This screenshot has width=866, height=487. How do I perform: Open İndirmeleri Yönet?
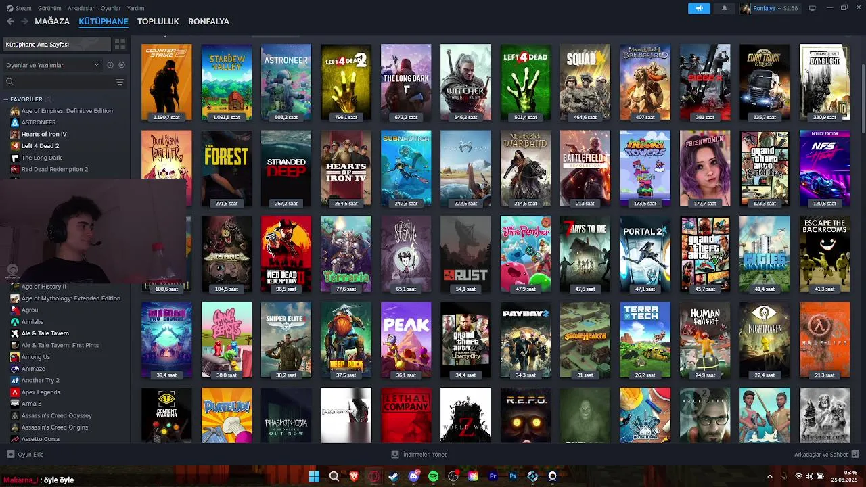pos(419,455)
